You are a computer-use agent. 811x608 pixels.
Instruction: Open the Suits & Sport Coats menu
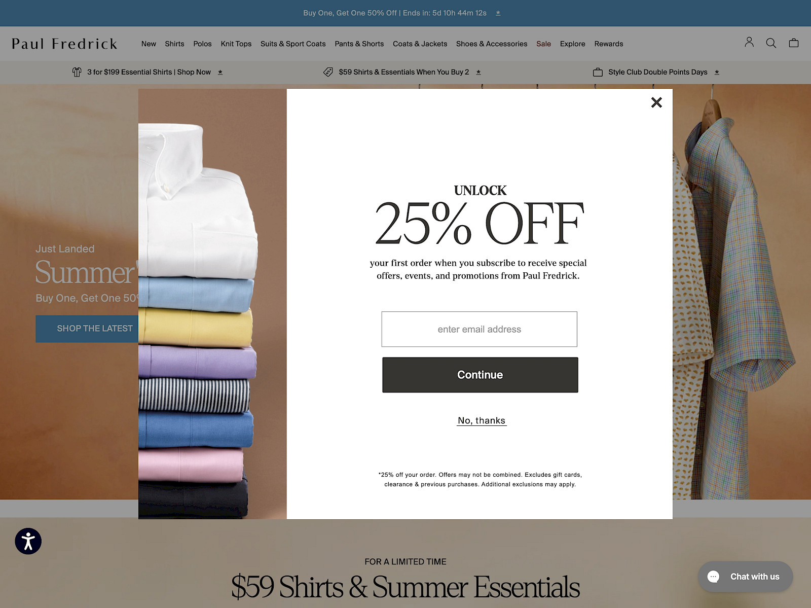tap(293, 44)
